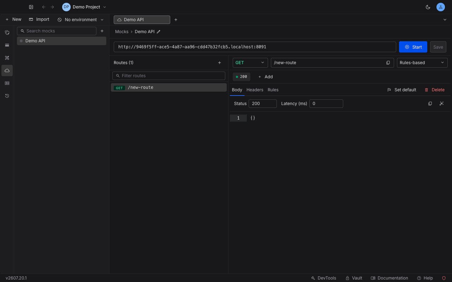The width and height of the screenshot is (452, 282).
Task: Click the New button
Action: [13, 19]
